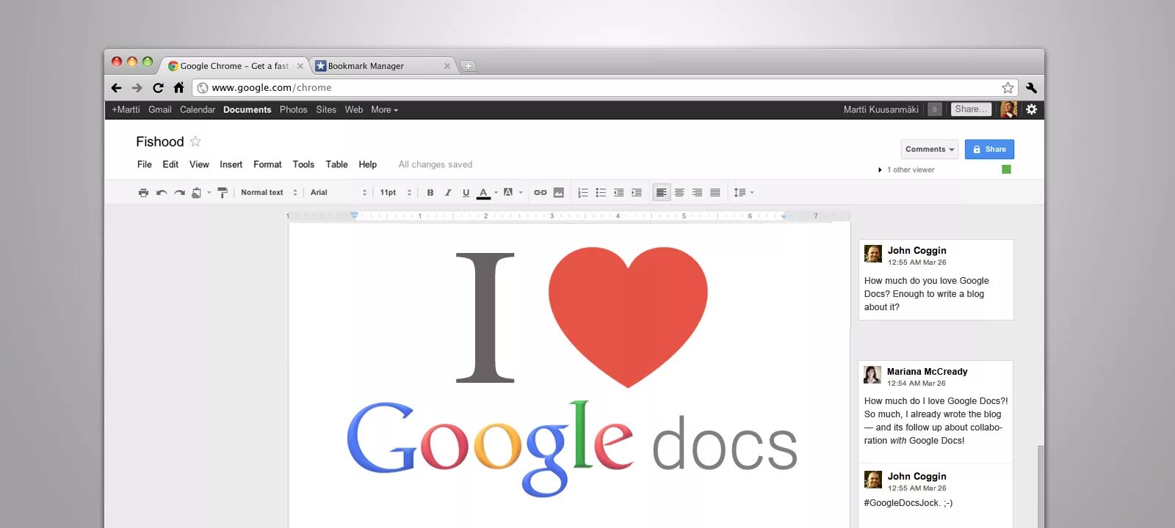Viewport: 1175px width, 528px height.
Task: Expand the 1 other viewer list
Action: [907, 170]
